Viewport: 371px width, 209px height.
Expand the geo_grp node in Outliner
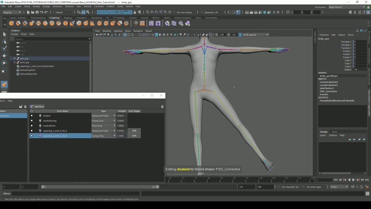click(14, 58)
